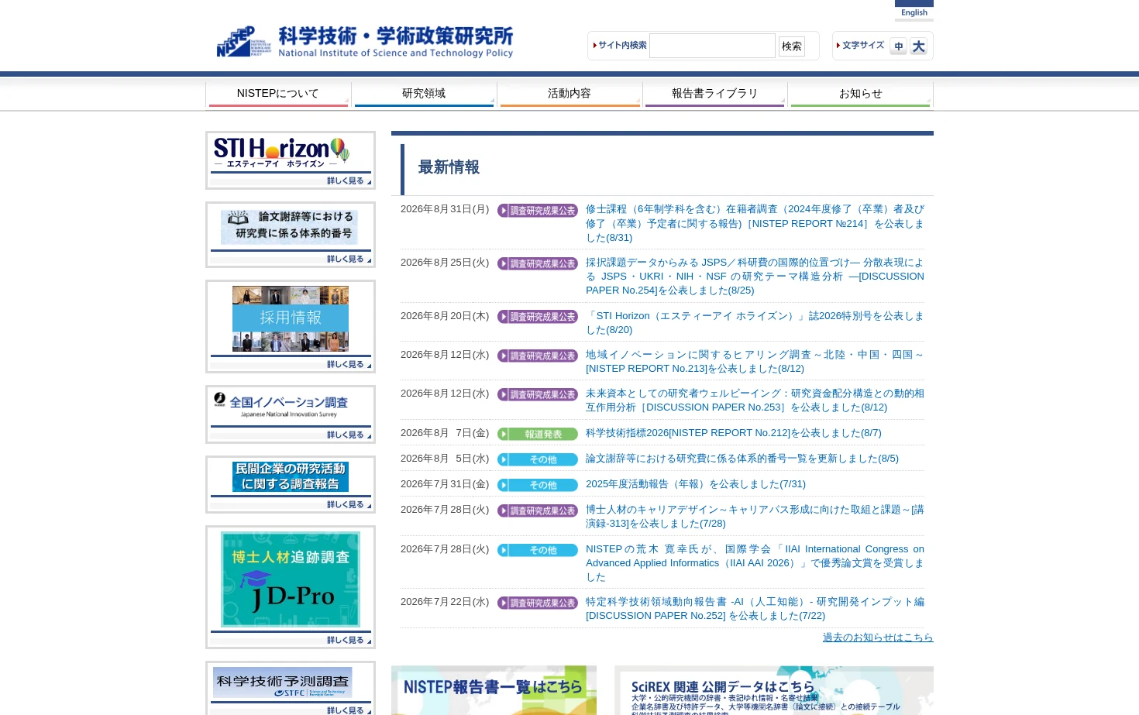Screen dimensions: 1139x715
Task: Open the 特定科学技術領域動向報告書 AI news link
Action: (755, 609)
